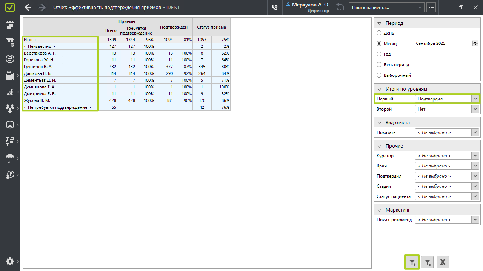Select the 'Год' period radio button
Image resolution: width=483 pixels, height=271 pixels.
[379, 54]
